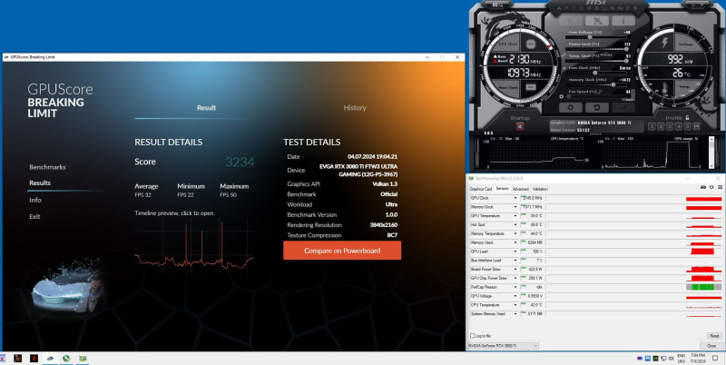Take GPU-Z screenshot with camera icon
726x365 pixels.
[703, 187]
